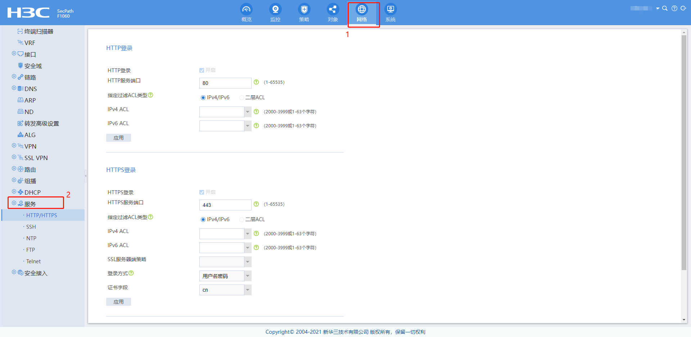The width and height of the screenshot is (691, 337).
Task: Open the FTP service page
Action: click(31, 250)
